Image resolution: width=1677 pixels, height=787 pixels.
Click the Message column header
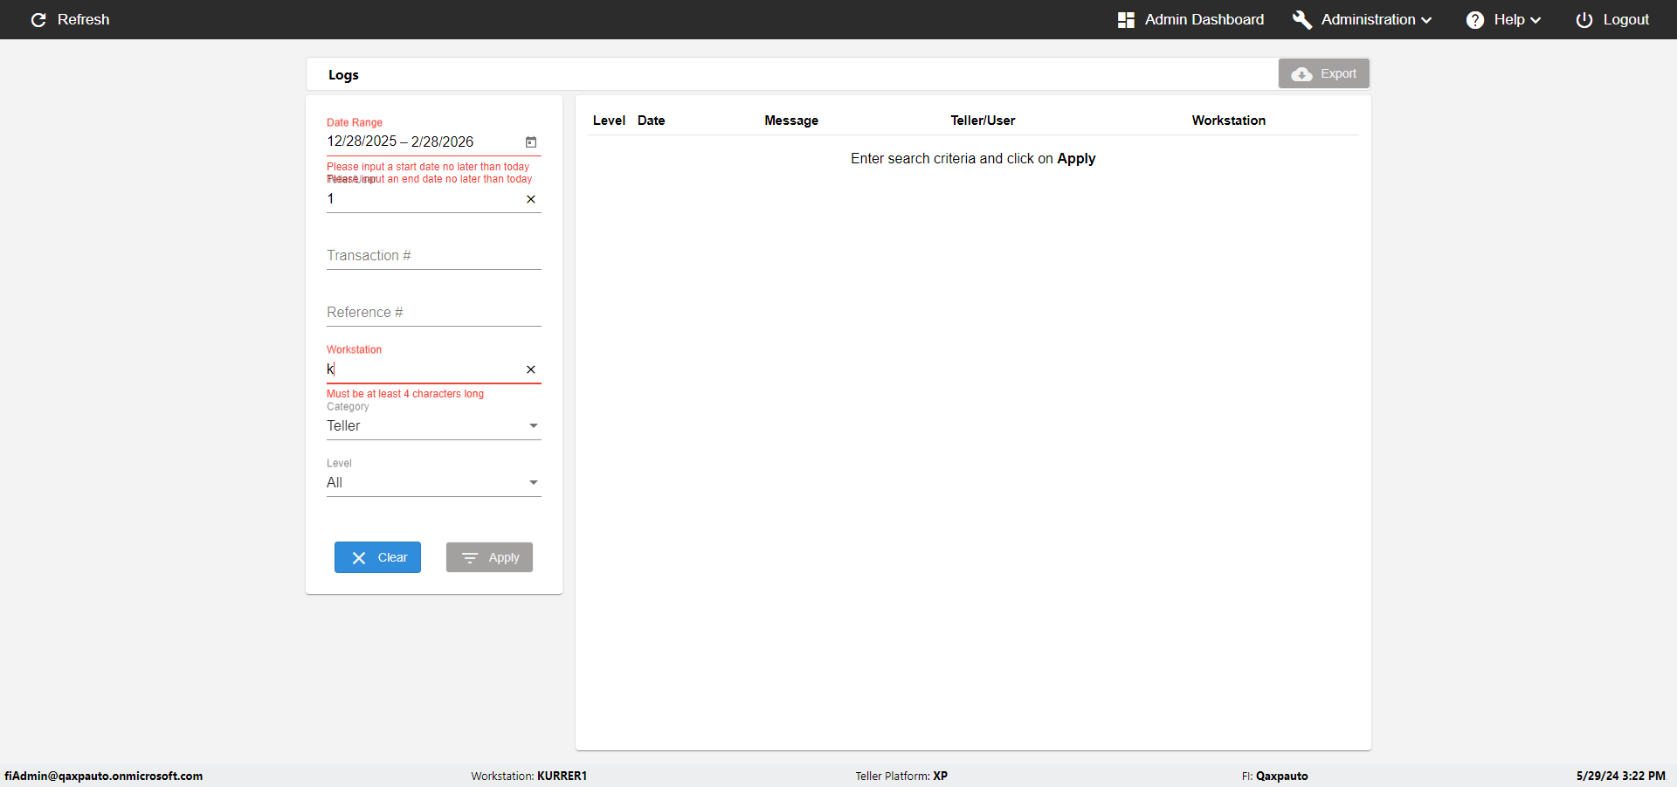[x=791, y=121]
